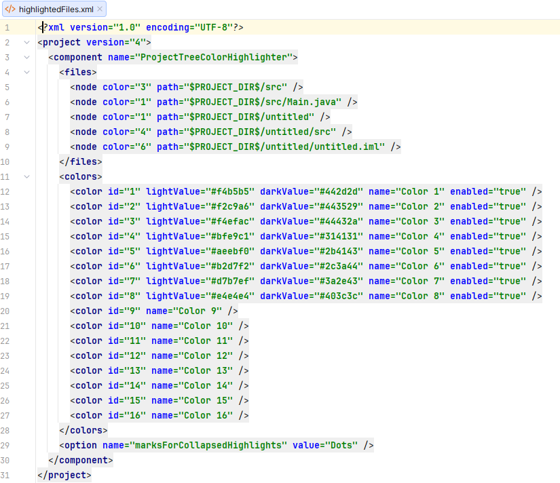Collapse the colors tag fold arrow

pos(26,176)
